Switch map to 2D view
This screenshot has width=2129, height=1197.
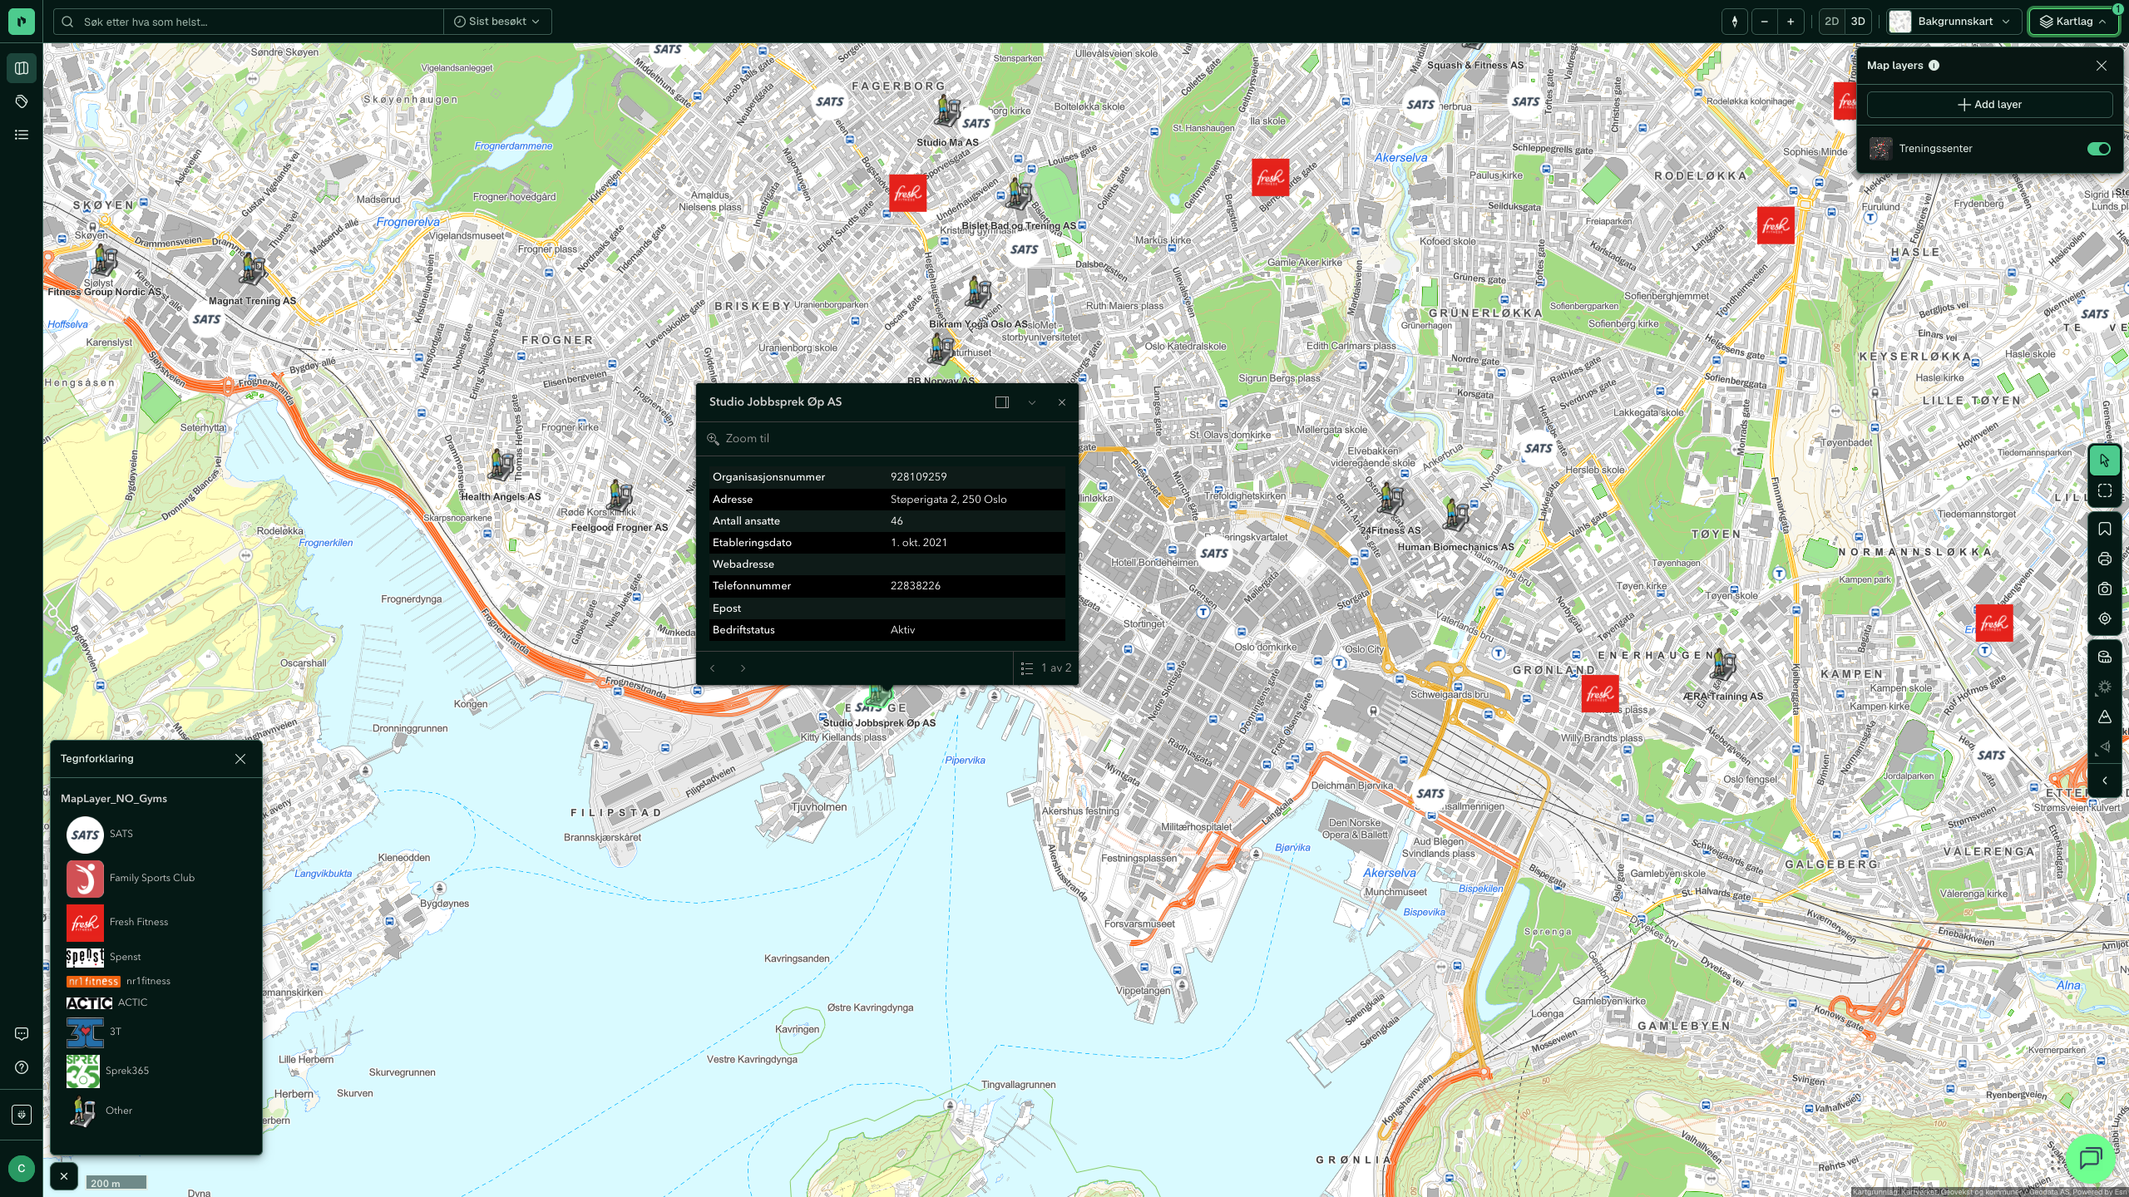tap(1831, 22)
